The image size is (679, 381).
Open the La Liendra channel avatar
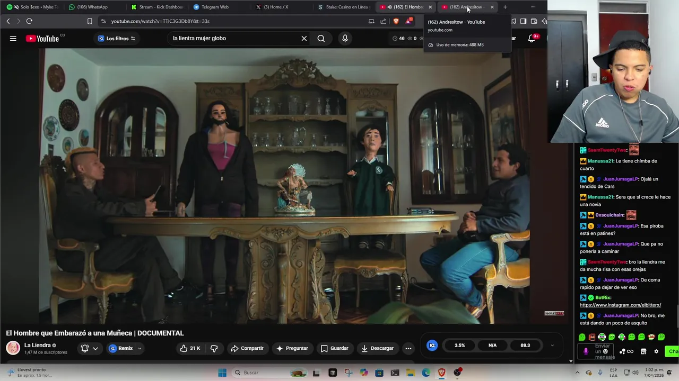coord(13,348)
